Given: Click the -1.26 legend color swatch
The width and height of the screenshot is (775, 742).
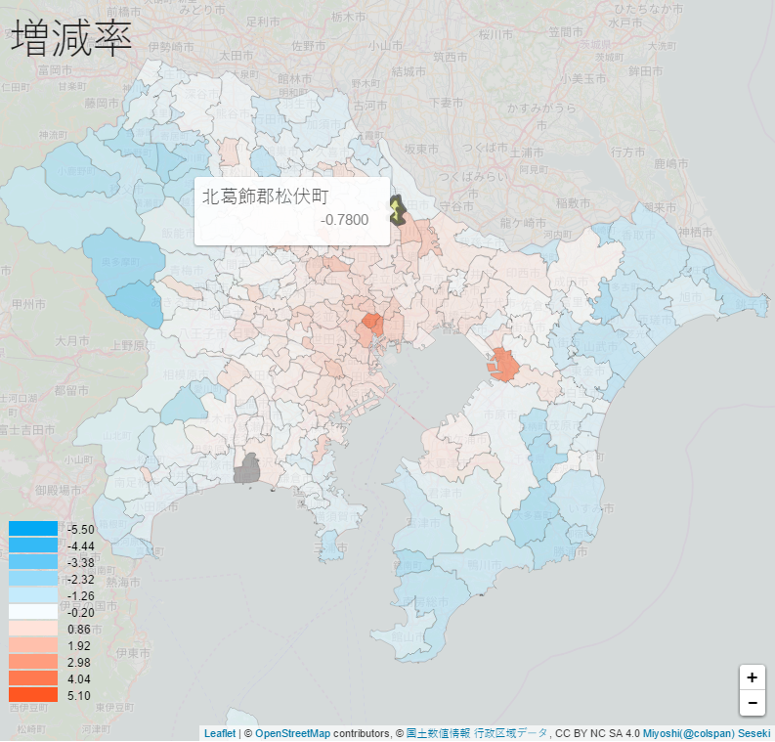Looking at the screenshot, I should click(x=33, y=595).
